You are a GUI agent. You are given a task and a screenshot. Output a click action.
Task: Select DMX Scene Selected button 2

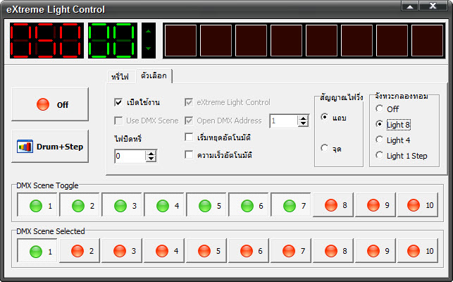(79, 251)
